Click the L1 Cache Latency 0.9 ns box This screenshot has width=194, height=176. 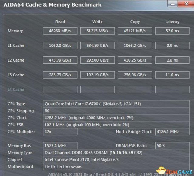tap(172, 46)
